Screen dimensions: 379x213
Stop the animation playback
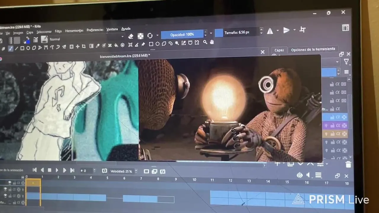point(49,170)
